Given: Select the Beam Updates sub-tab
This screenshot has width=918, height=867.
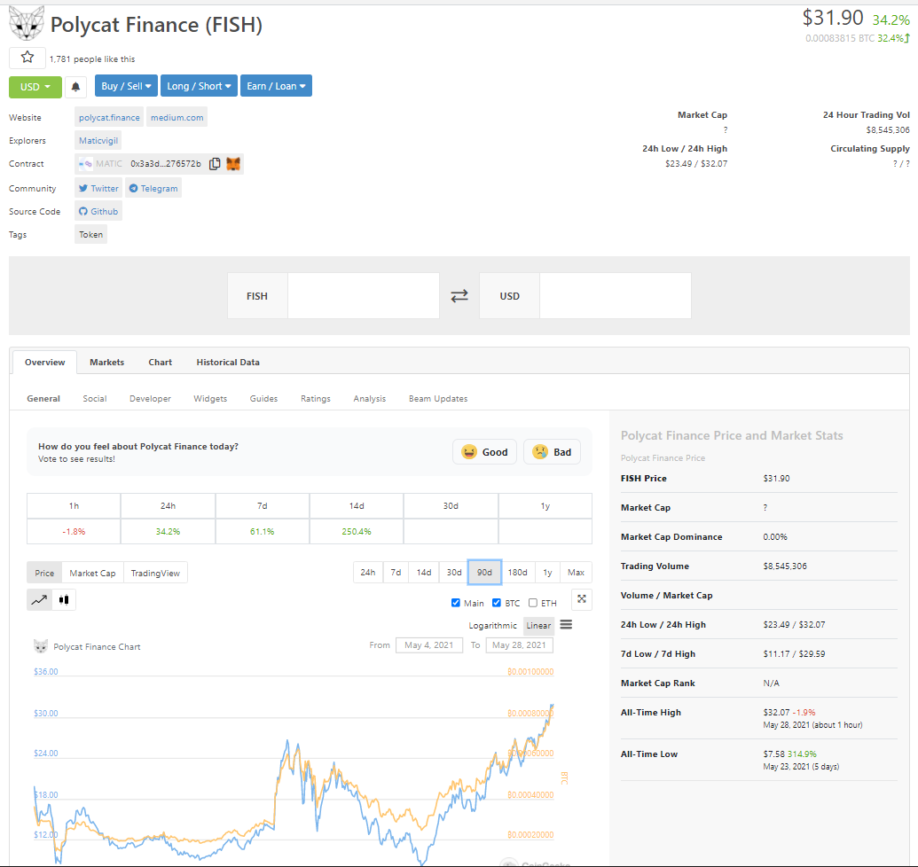Looking at the screenshot, I should (438, 398).
